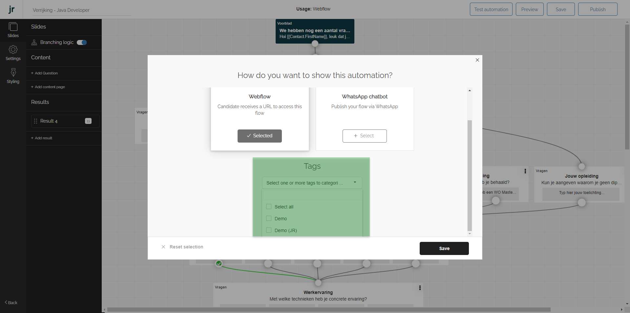This screenshot has width=630, height=313.
Task: Click Add Question in Content
Action: 44,73
